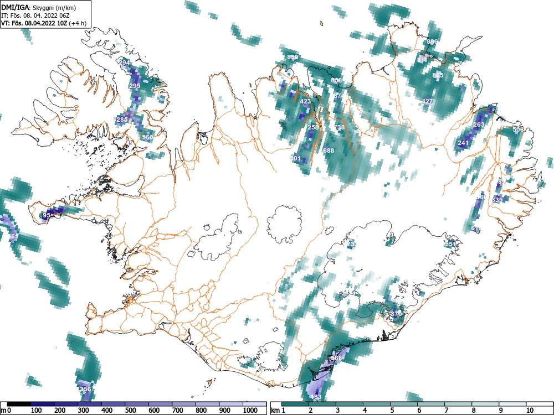Viewport: 554px width, 415px height.
Task: Click the 1000 label on the metre legend
Action: coord(250,411)
